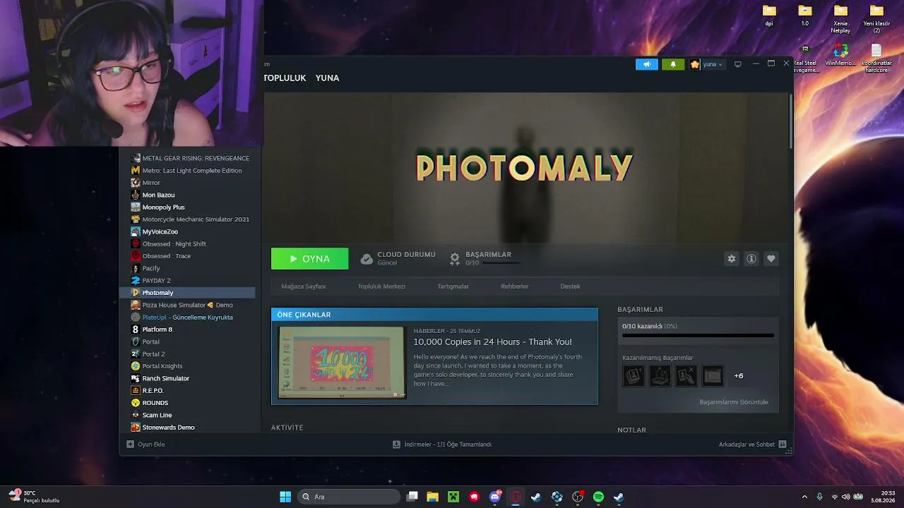Click the achievements progress bar
Image resolution: width=904 pixels, height=508 pixels.
698,335
